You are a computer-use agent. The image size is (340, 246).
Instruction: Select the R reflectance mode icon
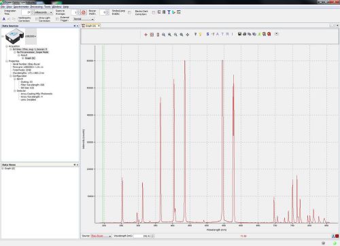(x=227, y=34)
